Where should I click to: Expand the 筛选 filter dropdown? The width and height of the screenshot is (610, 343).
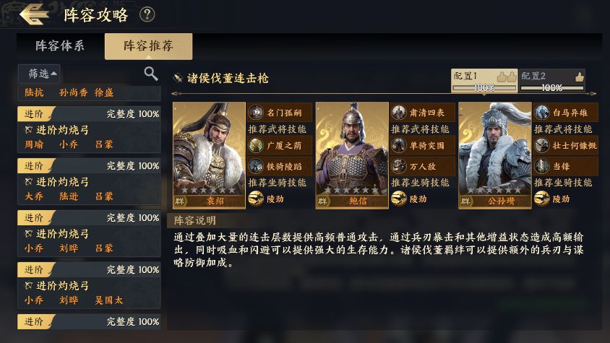[43, 73]
